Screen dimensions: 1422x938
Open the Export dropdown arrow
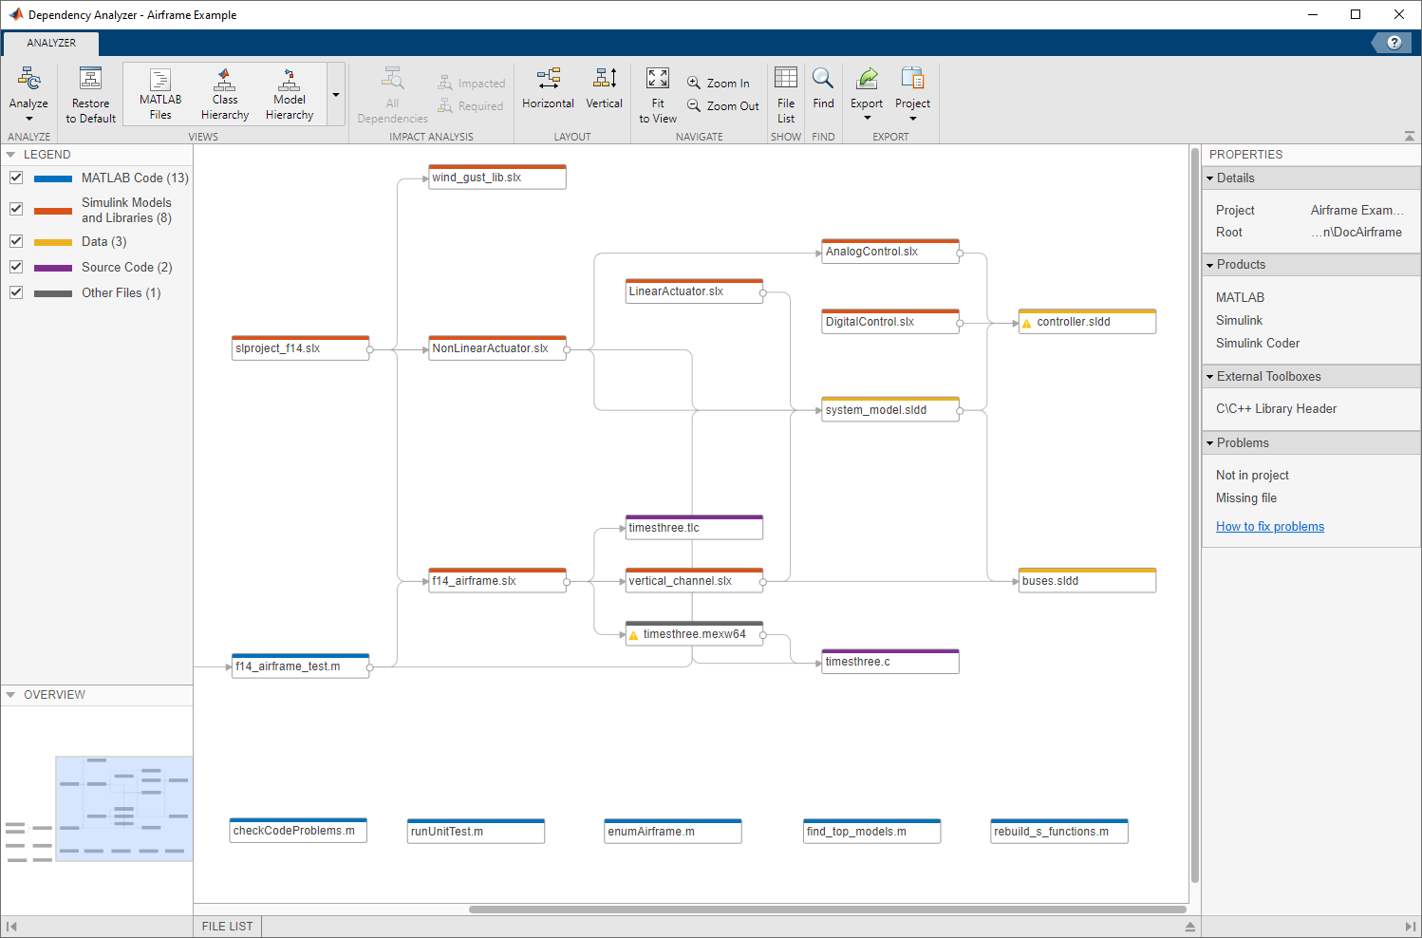(x=867, y=119)
